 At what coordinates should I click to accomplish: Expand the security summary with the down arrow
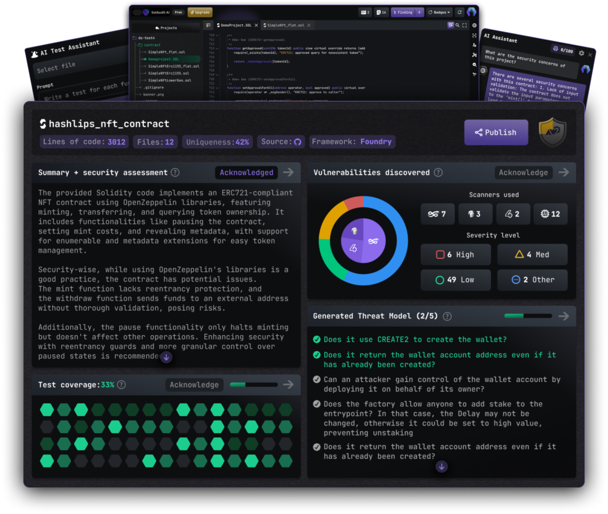point(166,357)
